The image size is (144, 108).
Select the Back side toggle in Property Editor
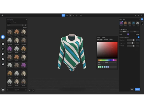(x=134, y=31)
